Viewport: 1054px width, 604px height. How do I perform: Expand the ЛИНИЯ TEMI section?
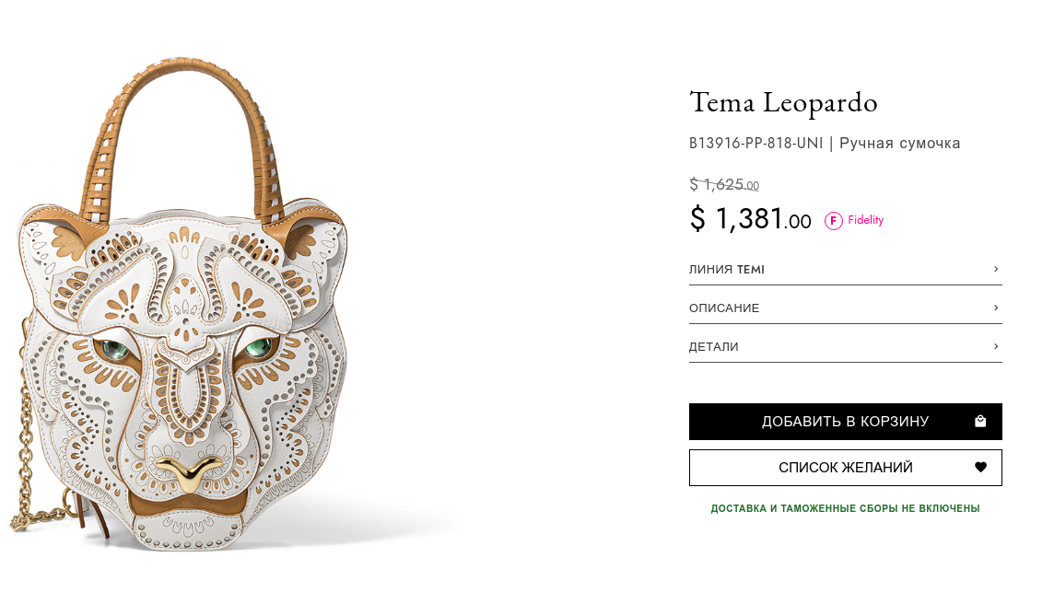point(727,270)
